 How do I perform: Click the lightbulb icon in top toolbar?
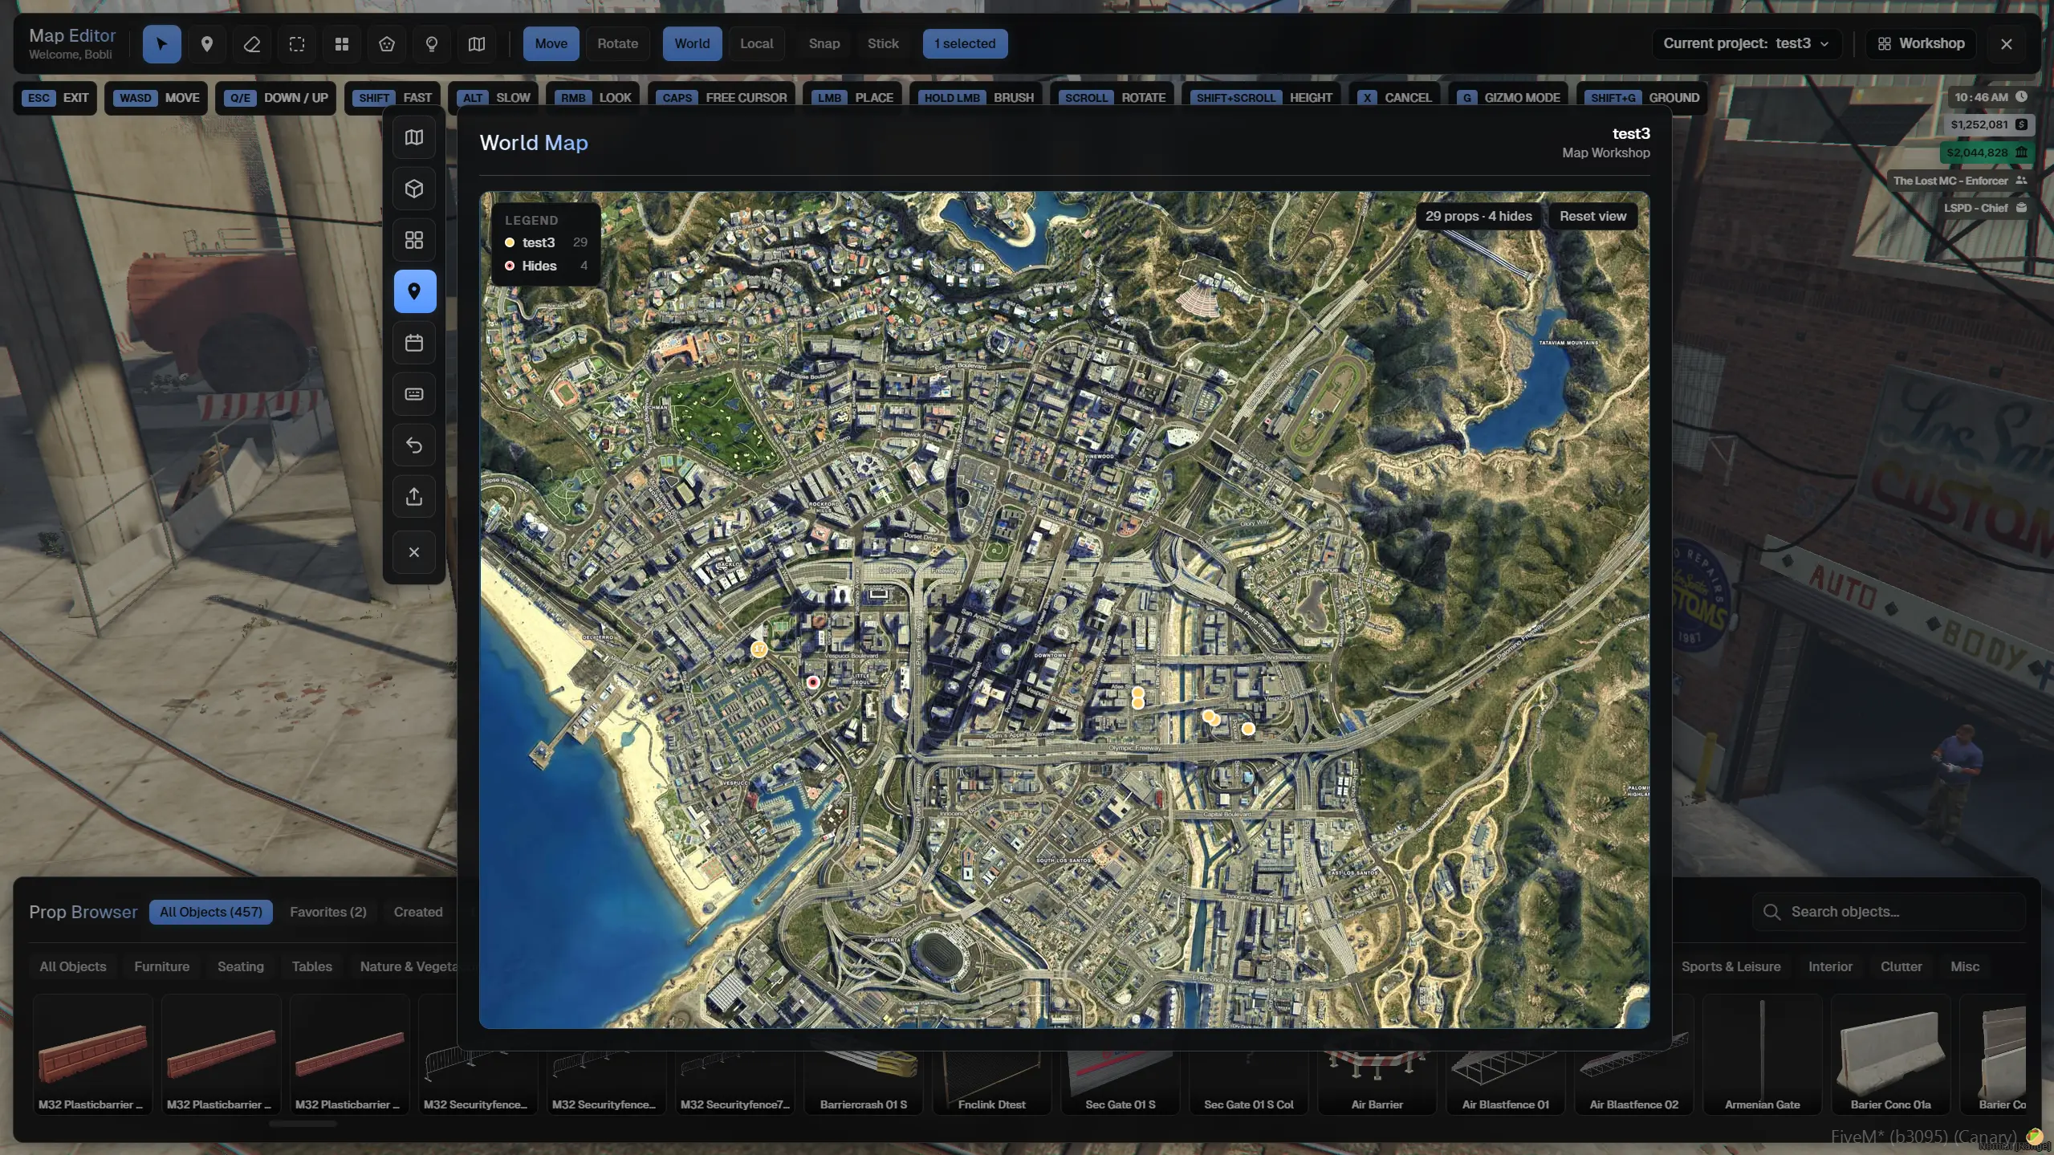pos(432,44)
